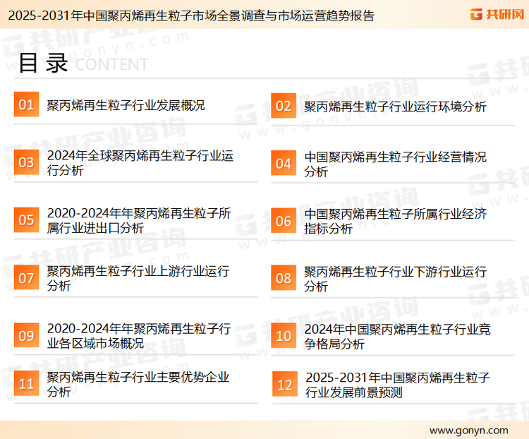Select chapter 中国聚丙烯再生粒子行业经营情况分析

pyautogui.click(x=395, y=164)
